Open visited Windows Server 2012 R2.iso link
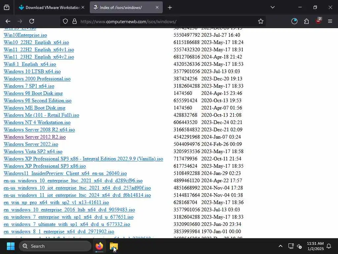338x254 pixels. coord(35,137)
